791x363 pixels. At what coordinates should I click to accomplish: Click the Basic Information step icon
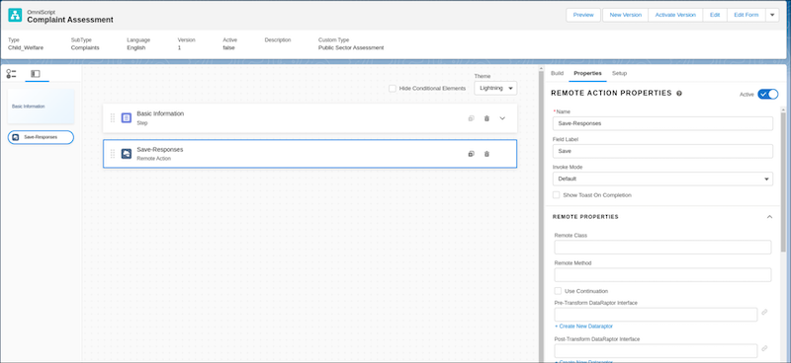127,117
